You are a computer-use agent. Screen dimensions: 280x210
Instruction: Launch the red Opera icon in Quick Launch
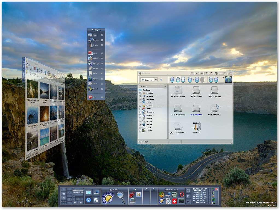tap(181, 194)
